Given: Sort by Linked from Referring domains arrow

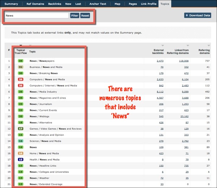Looking at the screenshot, I should (x=188, y=46).
